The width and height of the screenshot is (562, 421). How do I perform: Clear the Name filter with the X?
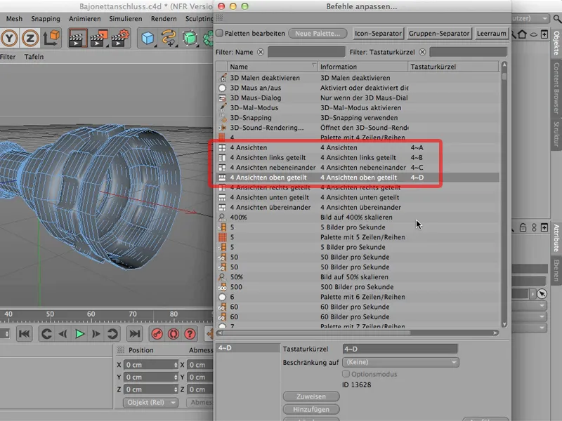tap(261, 52)
